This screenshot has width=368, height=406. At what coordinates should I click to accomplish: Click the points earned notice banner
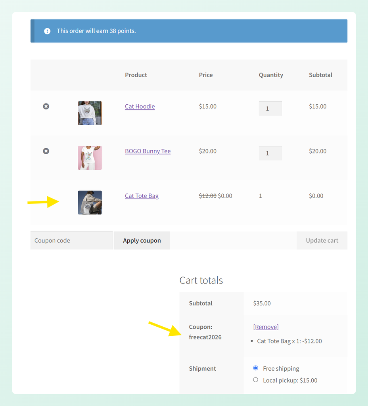pyautogui.click(x=189, y=31)
